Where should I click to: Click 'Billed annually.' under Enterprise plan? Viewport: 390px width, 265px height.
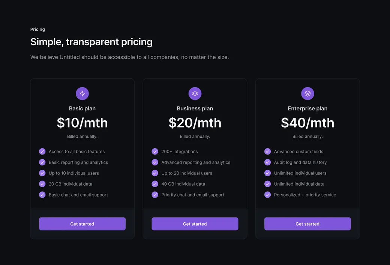307,136
